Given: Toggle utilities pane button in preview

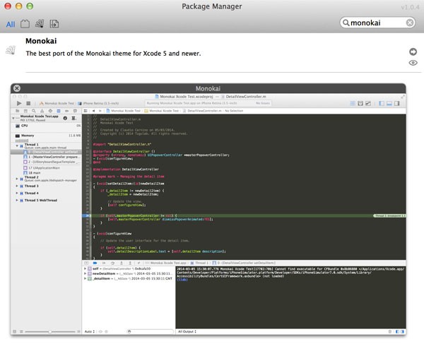Looking at the screenshot, I should tap(397, 103).
